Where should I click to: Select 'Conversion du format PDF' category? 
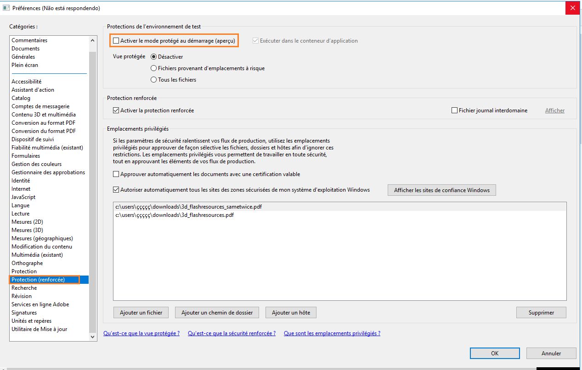click(x=44, y=131)
